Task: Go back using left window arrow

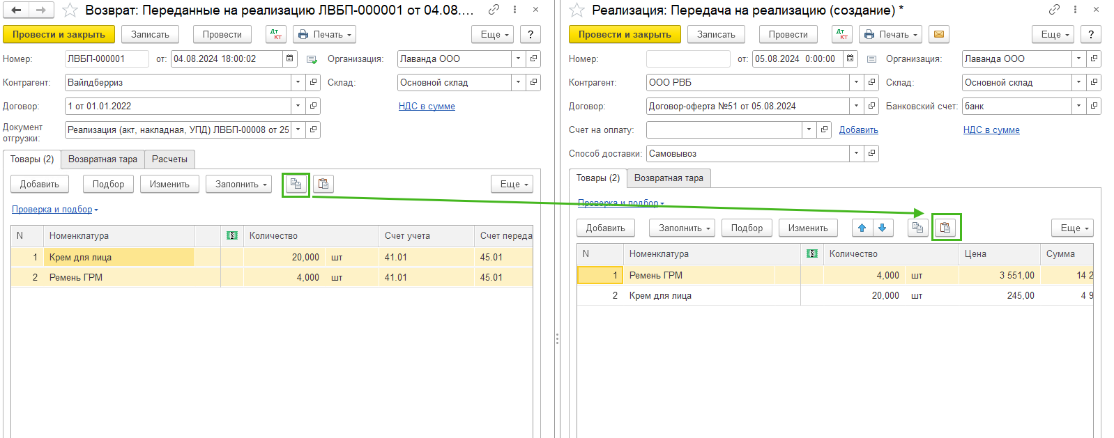Action: pyautogui.click(x=16, y=10)
